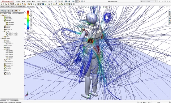Collapse the Results tree node
Image resolution: width=171 pixels, height=103 pixels.
point(1,38)
